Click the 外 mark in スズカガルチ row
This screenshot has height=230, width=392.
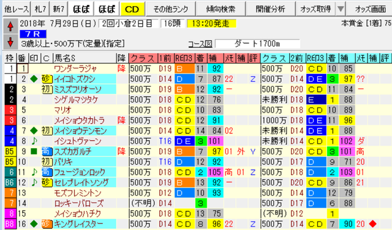click(x=241, y=151)
